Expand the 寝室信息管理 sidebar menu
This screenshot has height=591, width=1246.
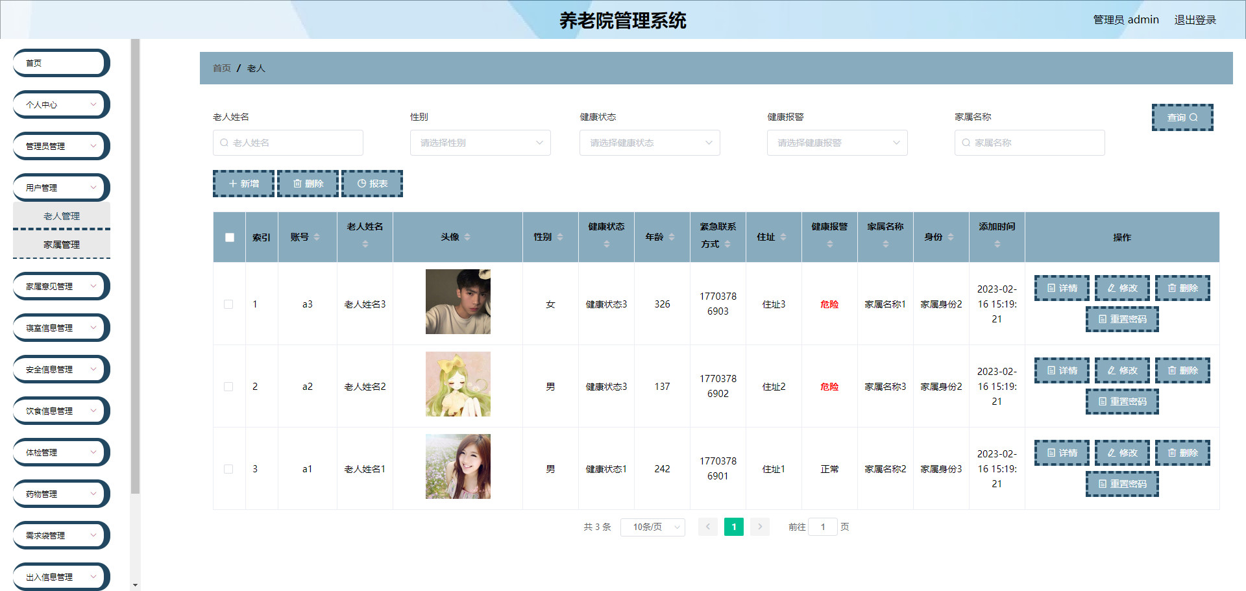click(x=61, y=328)
